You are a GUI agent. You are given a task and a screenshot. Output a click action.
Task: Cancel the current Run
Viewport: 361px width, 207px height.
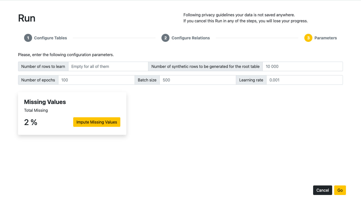pos(322,190)
